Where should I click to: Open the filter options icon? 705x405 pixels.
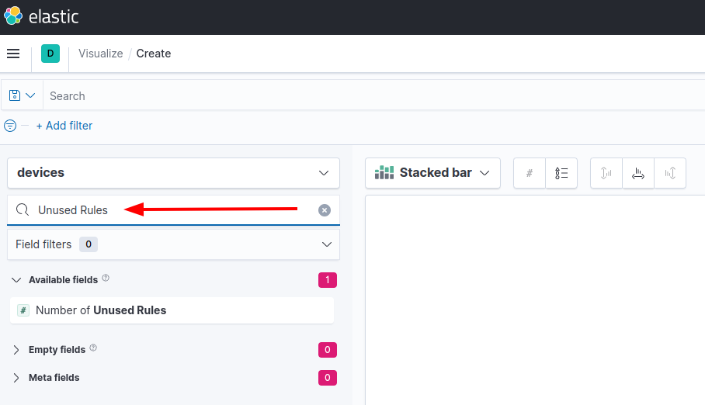coord(10,126)
